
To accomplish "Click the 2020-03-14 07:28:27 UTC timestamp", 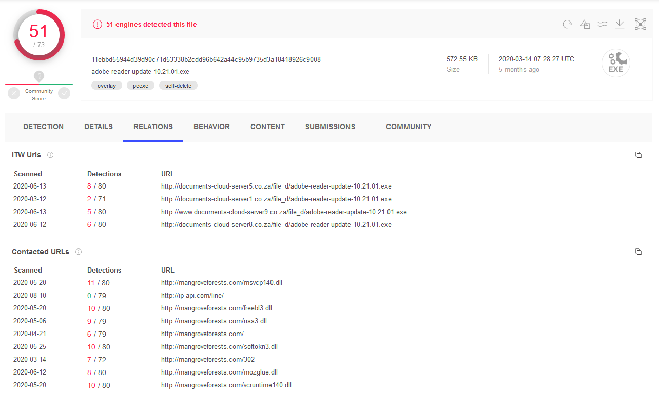I will (536, 59).
